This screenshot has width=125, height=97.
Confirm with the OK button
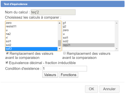point(91,89)
